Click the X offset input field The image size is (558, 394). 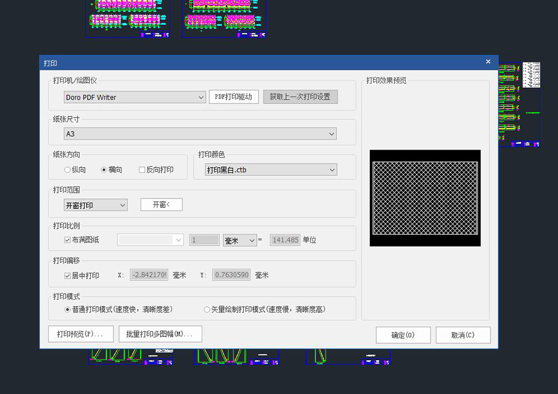coord(149,275)
